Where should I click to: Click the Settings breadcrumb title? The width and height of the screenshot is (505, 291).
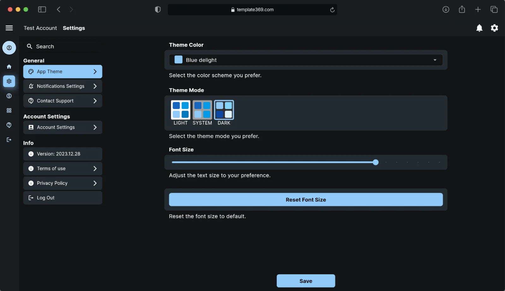pyautogui.click(x=74, y=28)
